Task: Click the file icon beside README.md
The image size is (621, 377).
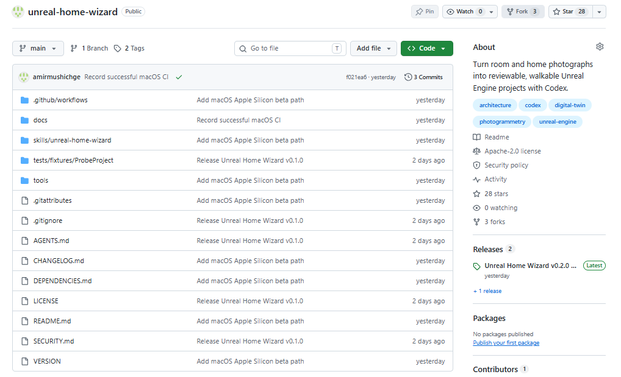Action: pyautogui.click(x=25, y=321)
